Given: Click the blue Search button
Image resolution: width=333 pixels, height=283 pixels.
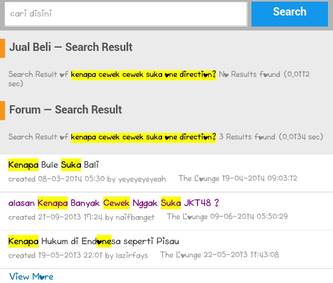Looking at the screenshot, I should pos(290,14).
